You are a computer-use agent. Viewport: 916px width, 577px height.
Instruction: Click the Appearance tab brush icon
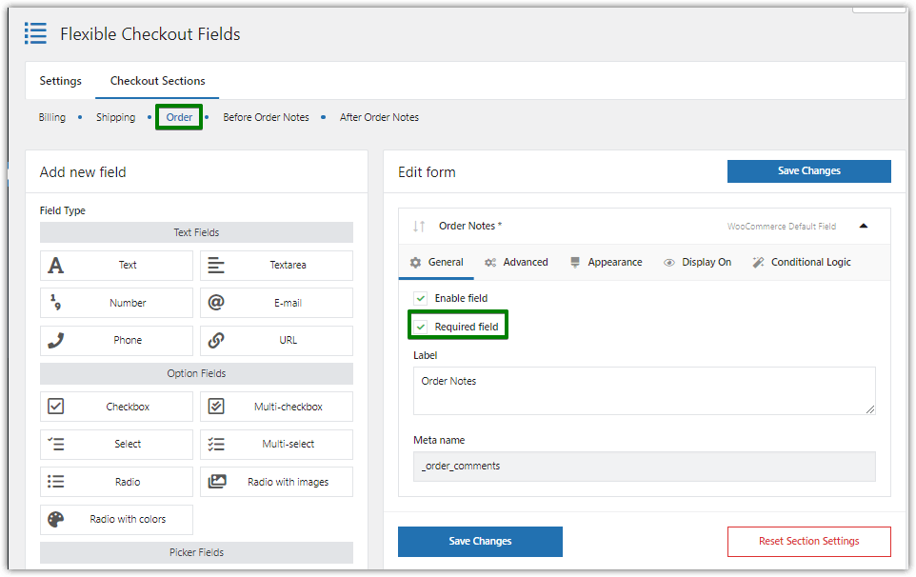point(575,262)
